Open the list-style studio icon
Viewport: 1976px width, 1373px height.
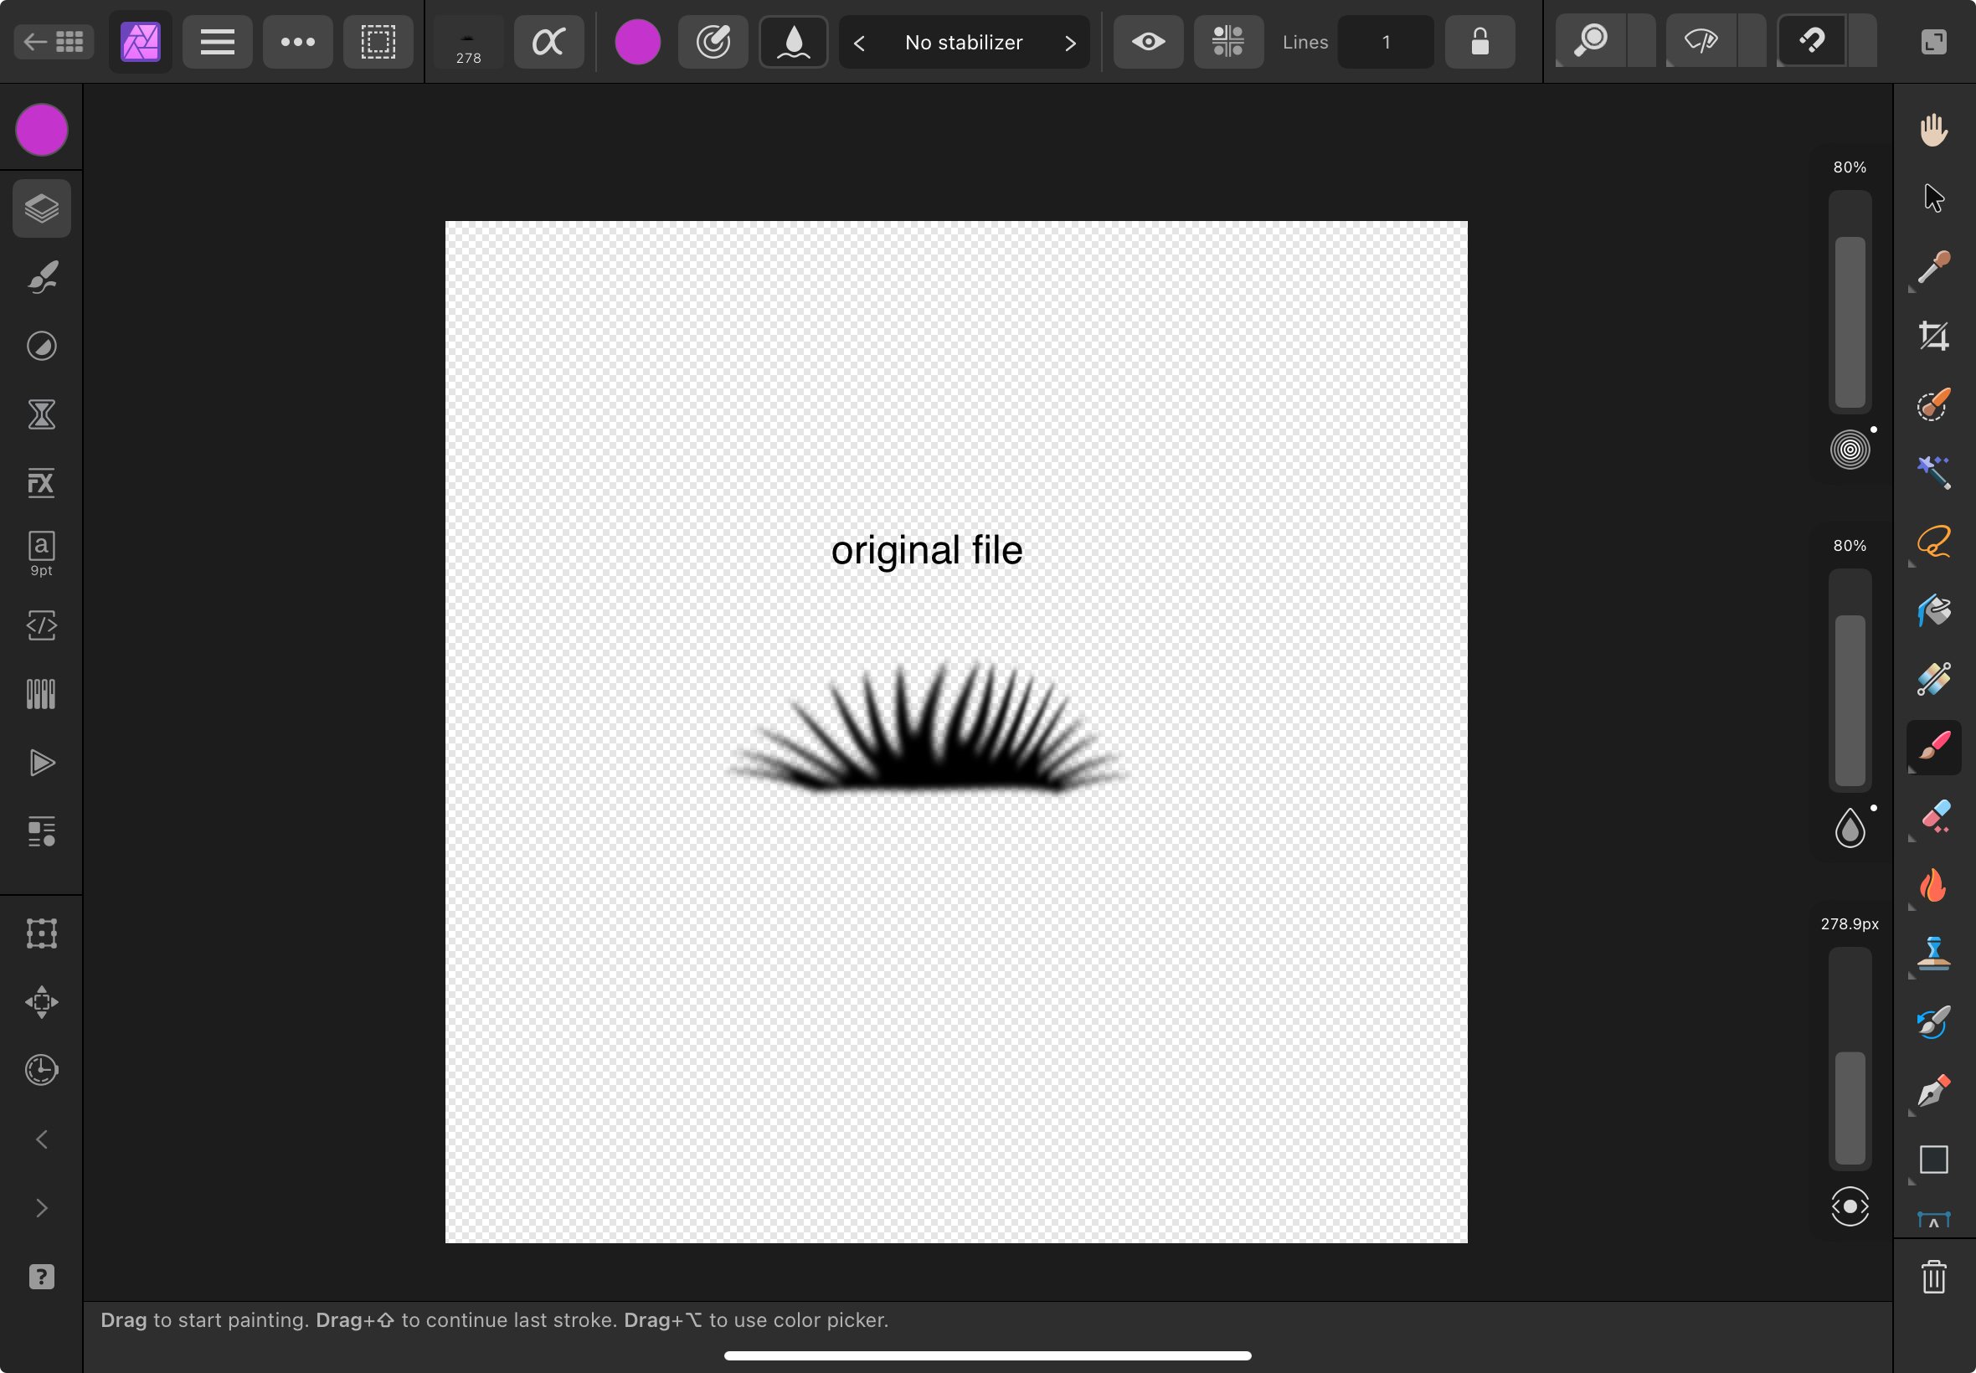click(41, 832)
